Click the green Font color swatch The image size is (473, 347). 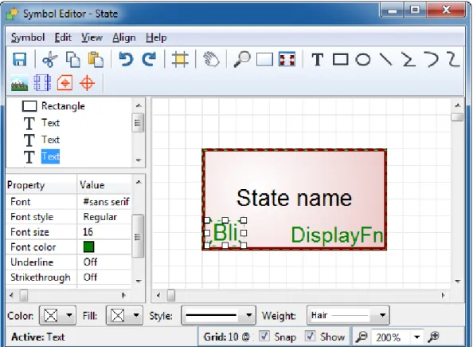(88, 246)
